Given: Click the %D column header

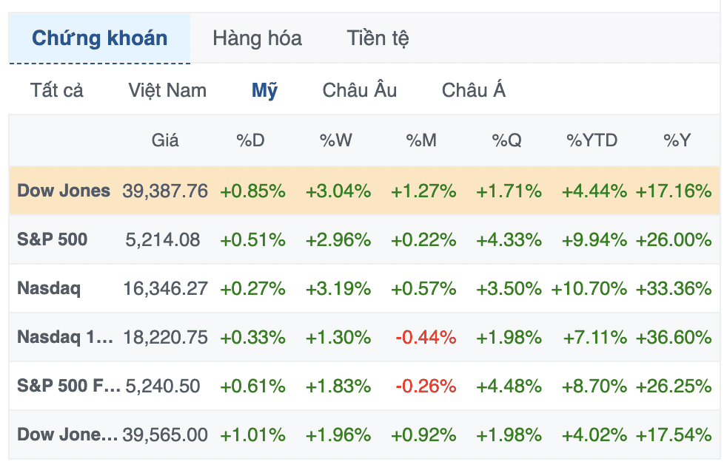Looking at the screenshot, I should (x=250, y=140).
